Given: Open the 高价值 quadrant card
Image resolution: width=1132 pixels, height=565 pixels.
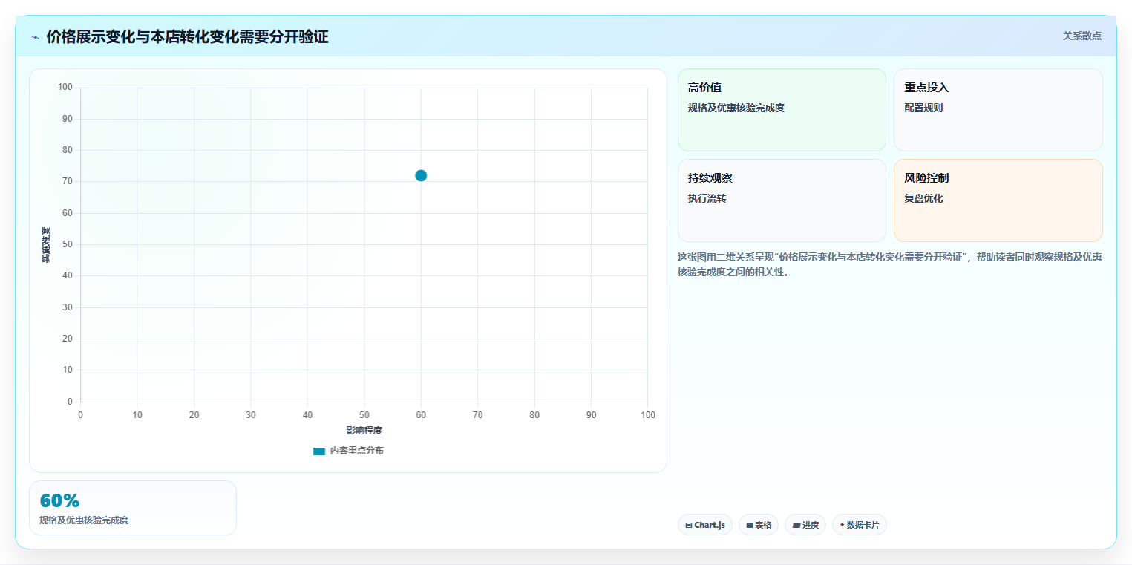Looking at the screenshot, I should click(782, 110).
